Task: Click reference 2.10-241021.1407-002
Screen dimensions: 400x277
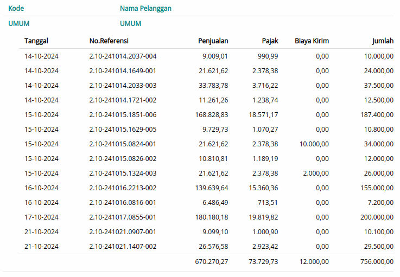Action: pos(123,246)
